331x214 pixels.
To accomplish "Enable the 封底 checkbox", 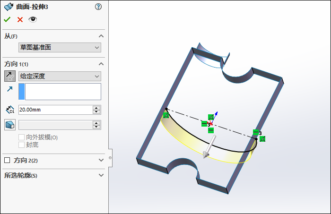I will [x=22, y=145].
